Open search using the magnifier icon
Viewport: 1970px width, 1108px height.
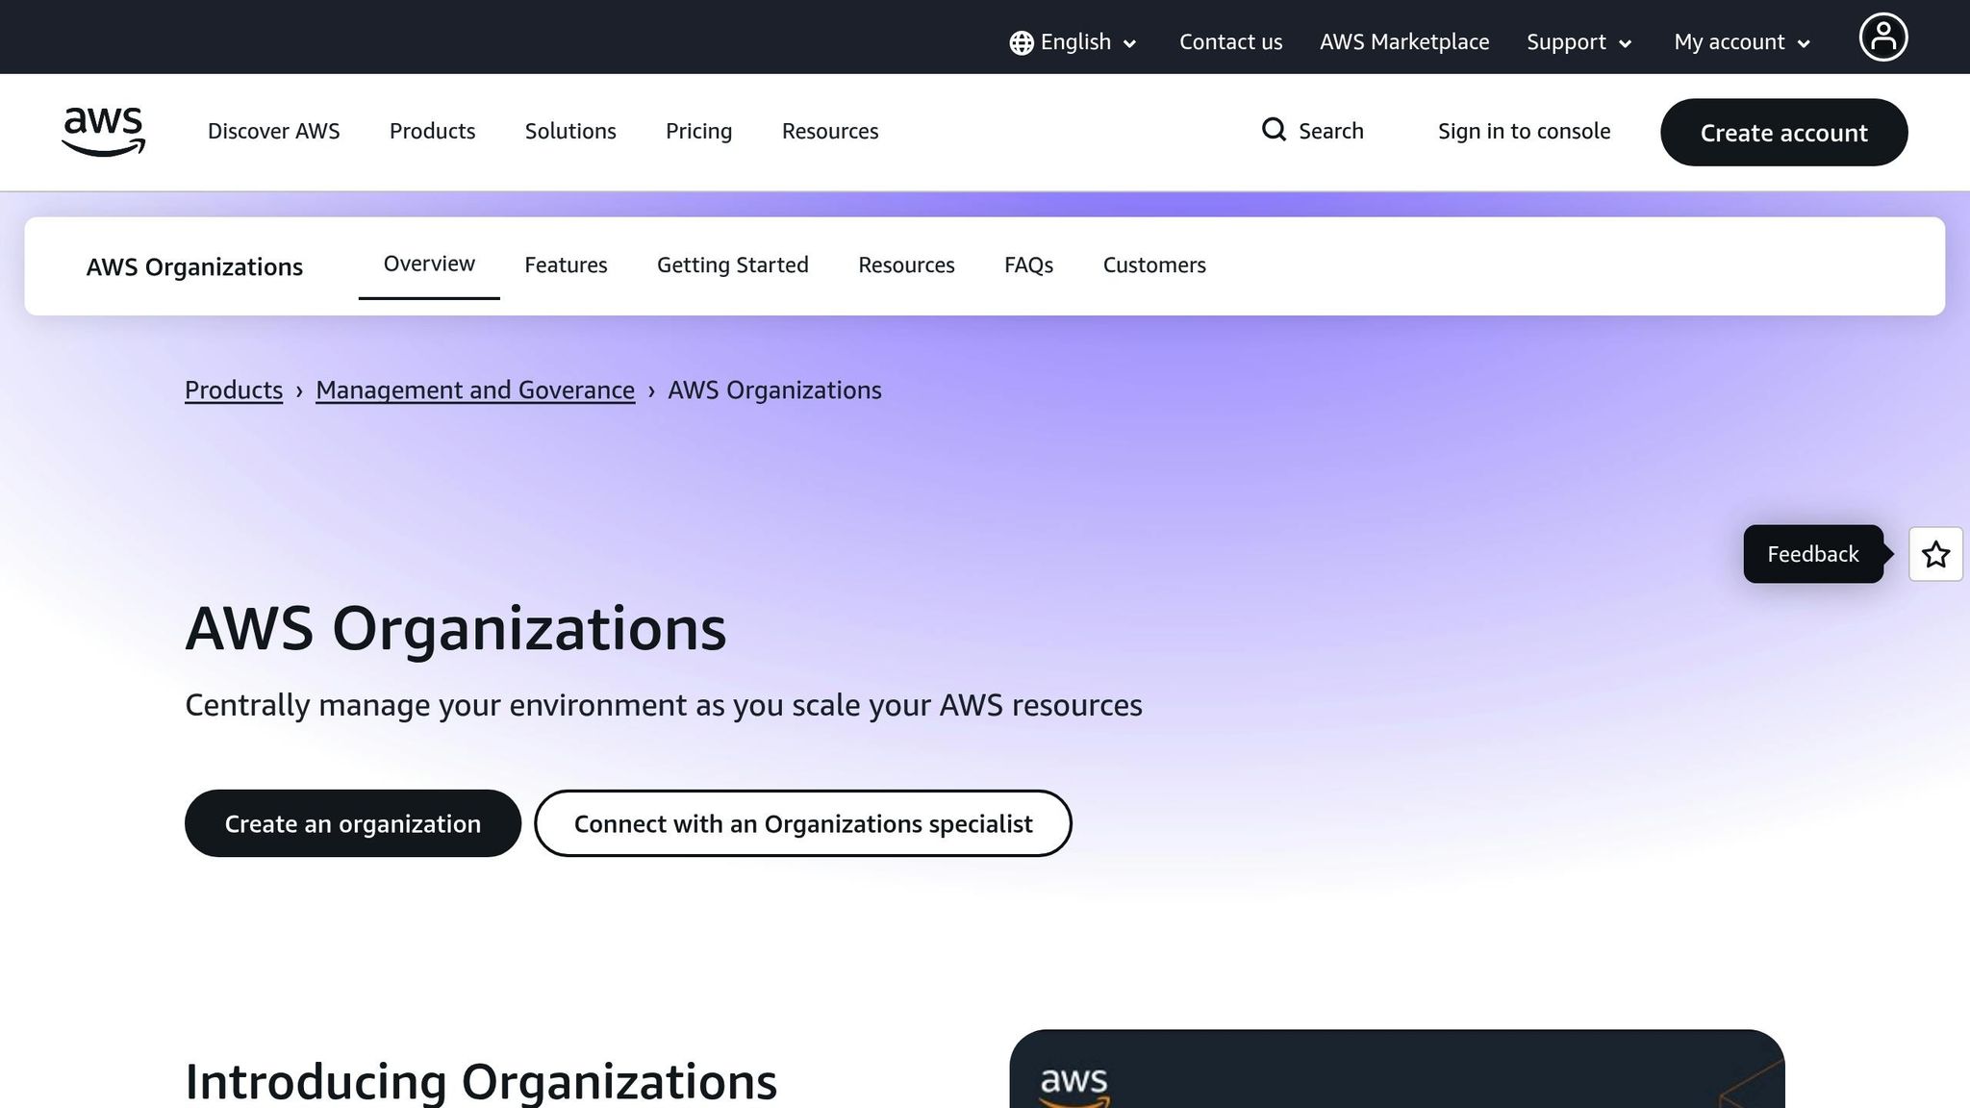point(1274,130)
